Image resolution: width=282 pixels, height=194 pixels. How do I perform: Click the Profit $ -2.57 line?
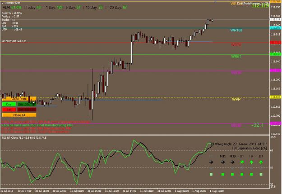point(10,17)
